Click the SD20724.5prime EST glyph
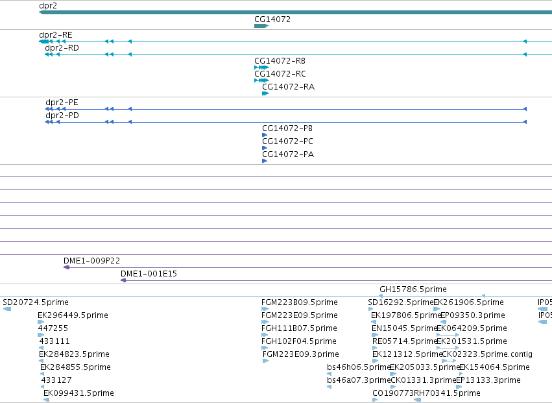Screen dimensions: 552x403 tap(7, 309)
